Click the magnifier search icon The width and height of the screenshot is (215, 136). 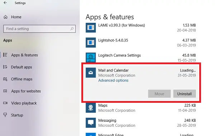(72, 29)
